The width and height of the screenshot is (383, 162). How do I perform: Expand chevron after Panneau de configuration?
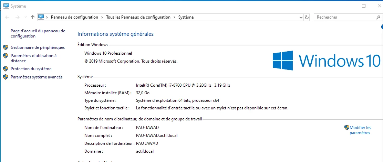(102, 17)
